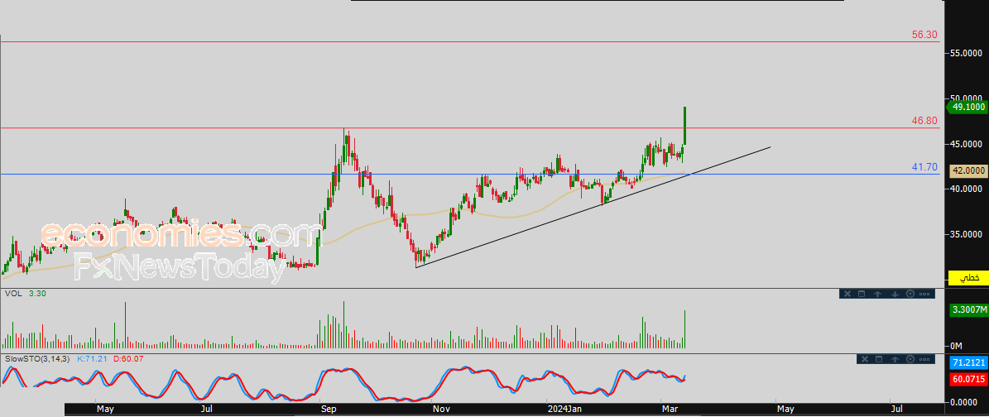989x417 pixels.
Task: Open more options for SlowSTO panel
Action: [x=925, y=359]
